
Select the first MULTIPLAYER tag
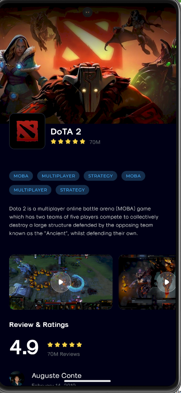click(x=58, y=176)
